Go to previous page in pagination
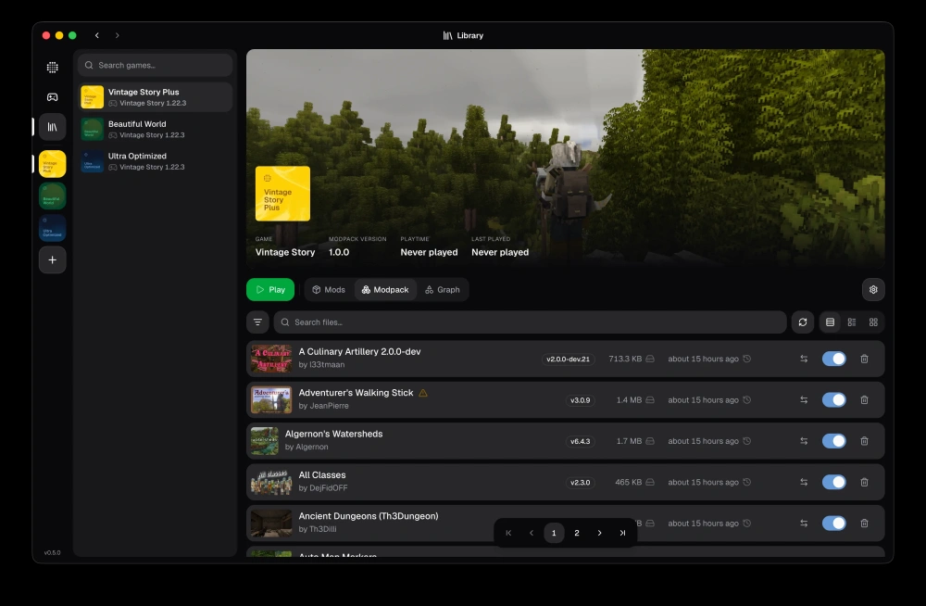Viewport: 926px width, 606px height. [531, 533]
